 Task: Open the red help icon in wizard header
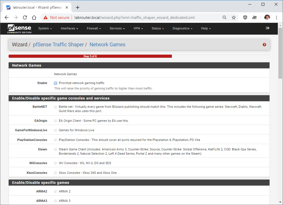tap(264, 45)
